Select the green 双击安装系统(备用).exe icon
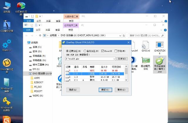Viewport: 188px width, 123px height. [160, 62]
